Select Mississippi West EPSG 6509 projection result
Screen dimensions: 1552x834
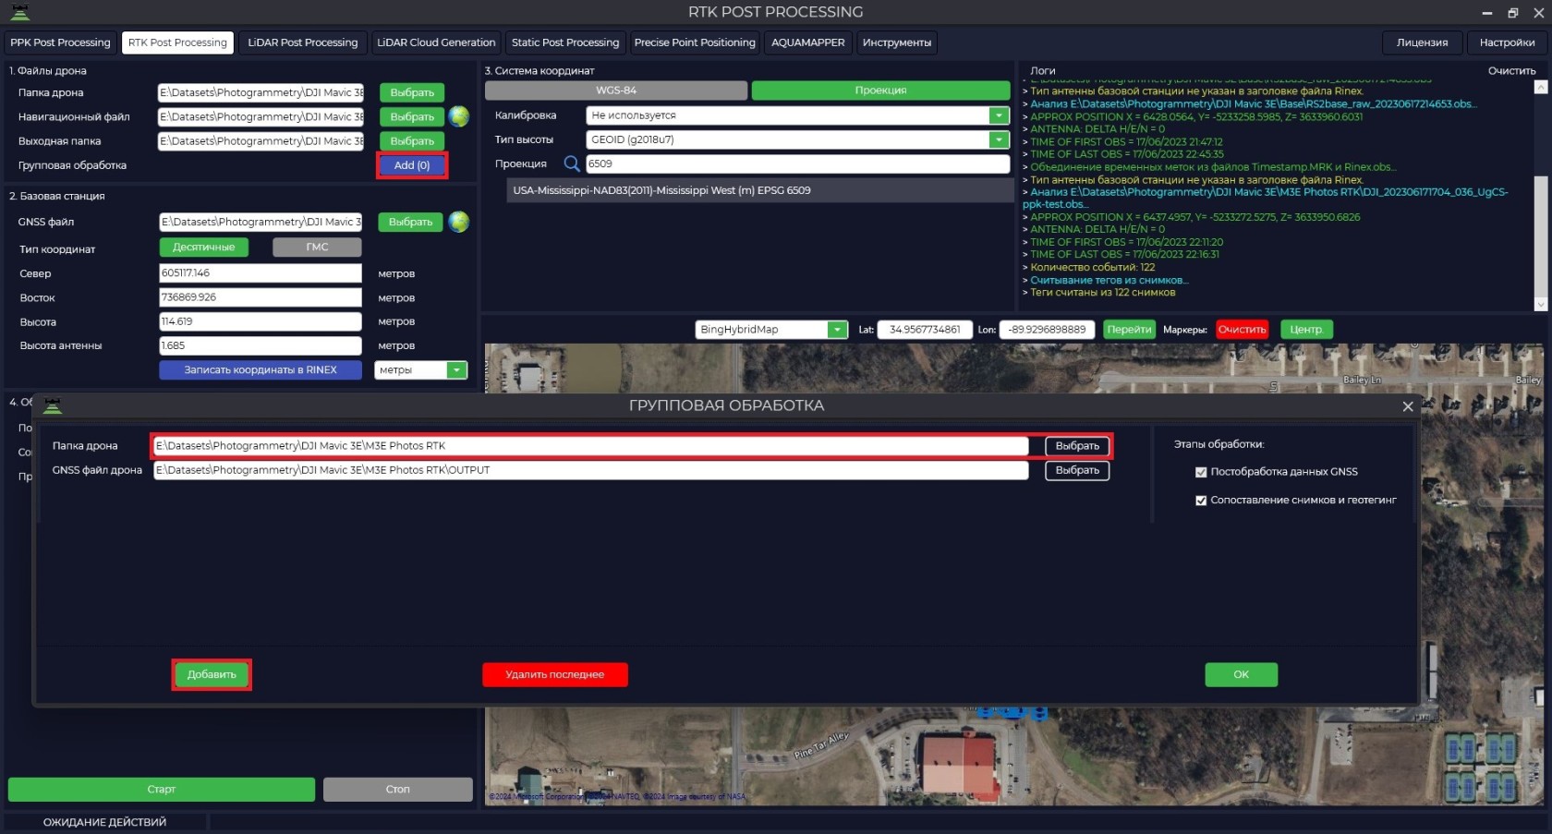(760, 190)
